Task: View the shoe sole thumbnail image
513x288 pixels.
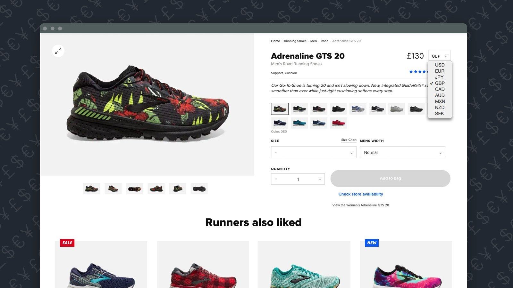Action: [x=199, y=189]
